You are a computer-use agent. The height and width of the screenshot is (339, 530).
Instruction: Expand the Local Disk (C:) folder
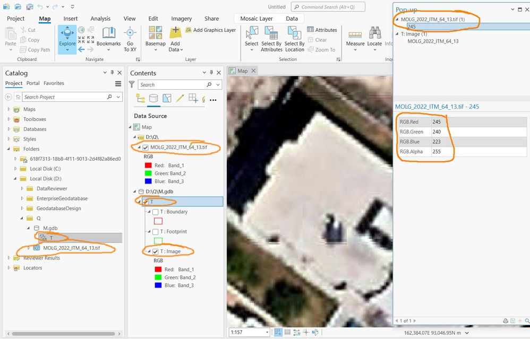pyautogui.click(x=15, y=169)
